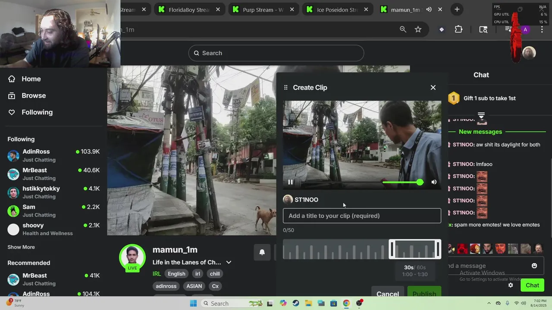Jump to New messages arrow in chat
552x310 pixels.
pyautogui.click(x=481, y=116)
